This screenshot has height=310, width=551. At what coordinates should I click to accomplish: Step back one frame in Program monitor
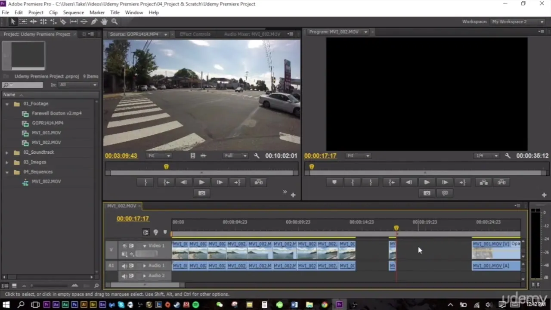(409, 183)
